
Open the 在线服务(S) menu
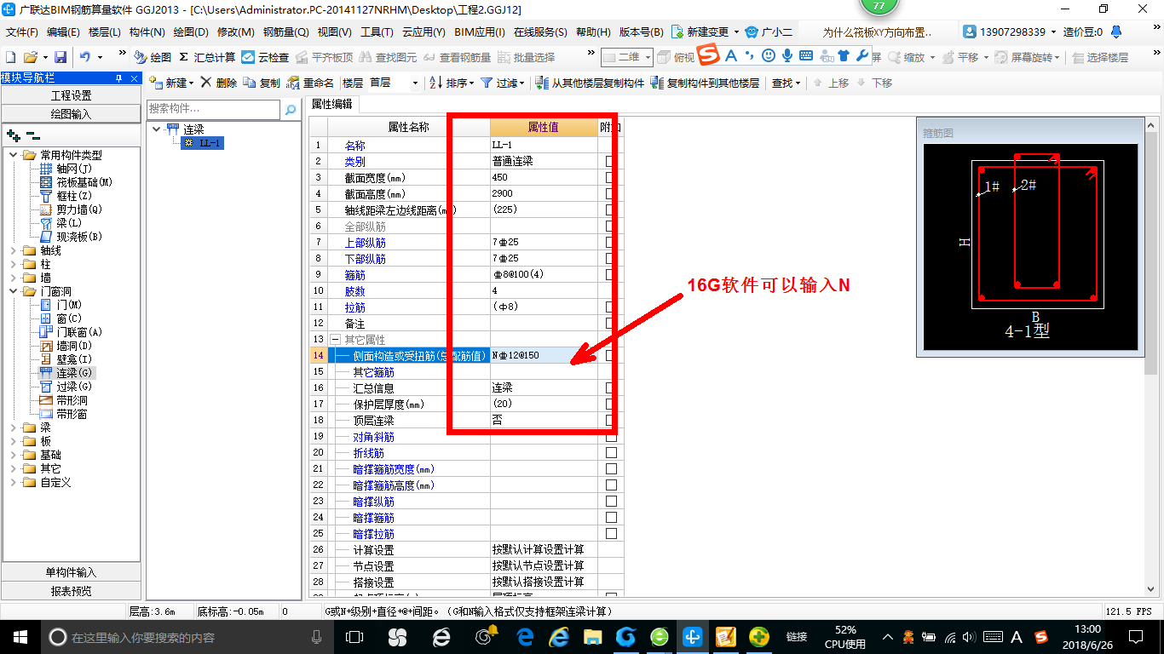(x=540, y=32)
